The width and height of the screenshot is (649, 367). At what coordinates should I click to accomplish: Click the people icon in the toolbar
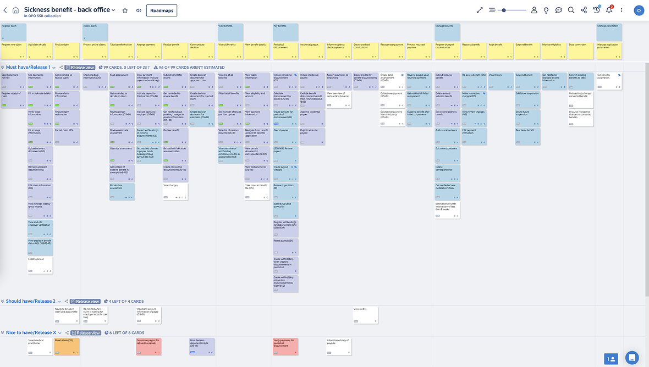coord(534,10)
